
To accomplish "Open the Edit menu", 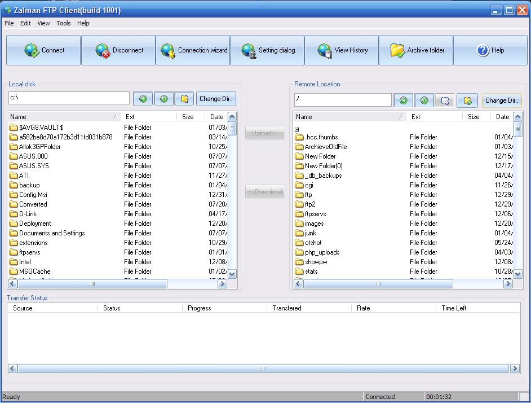I will coord(25,23).
